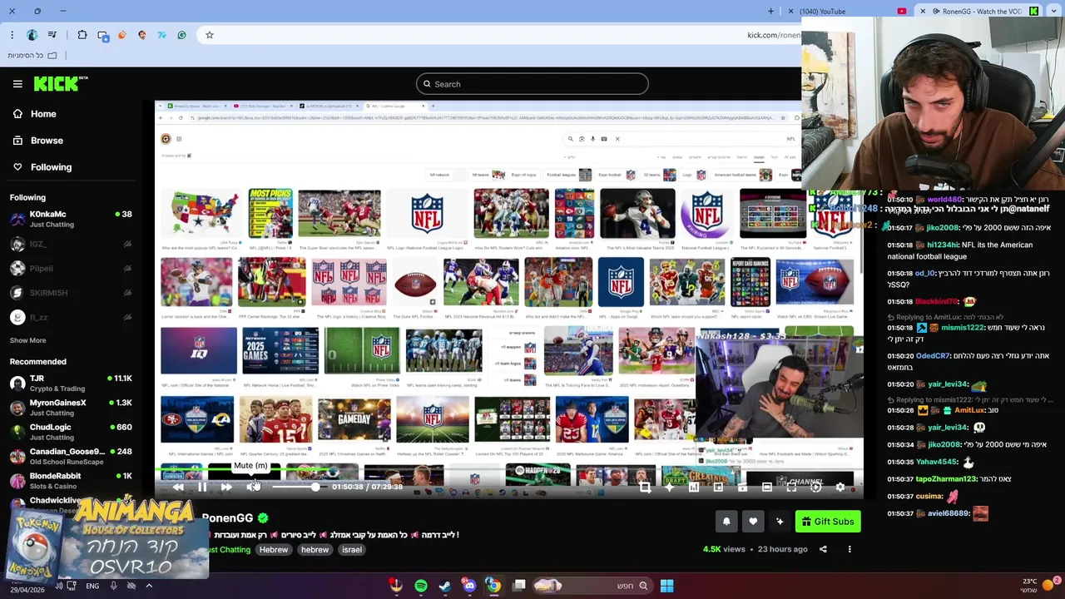The width and height of the screenshot is (1065, 599).
Task: Click the Kick beta logo
Action: coord(61,83)
